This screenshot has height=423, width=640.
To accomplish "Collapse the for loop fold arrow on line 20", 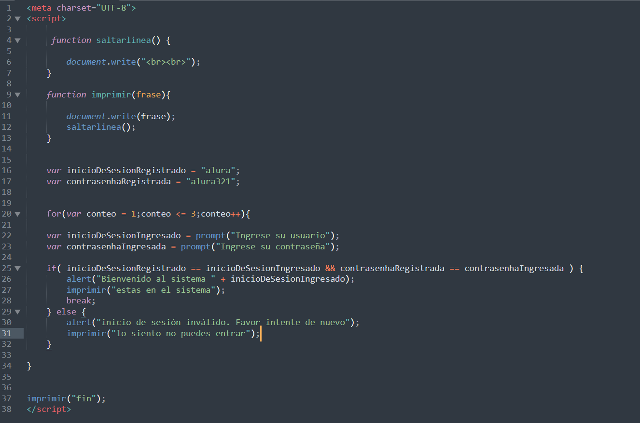I will 18,214.
